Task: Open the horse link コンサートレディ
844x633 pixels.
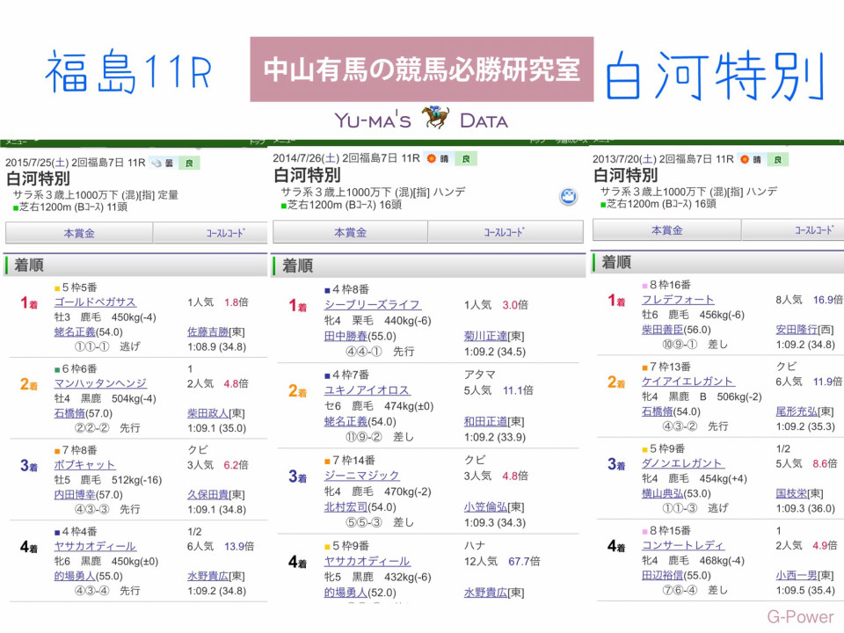Action: (x=683, y=545)
